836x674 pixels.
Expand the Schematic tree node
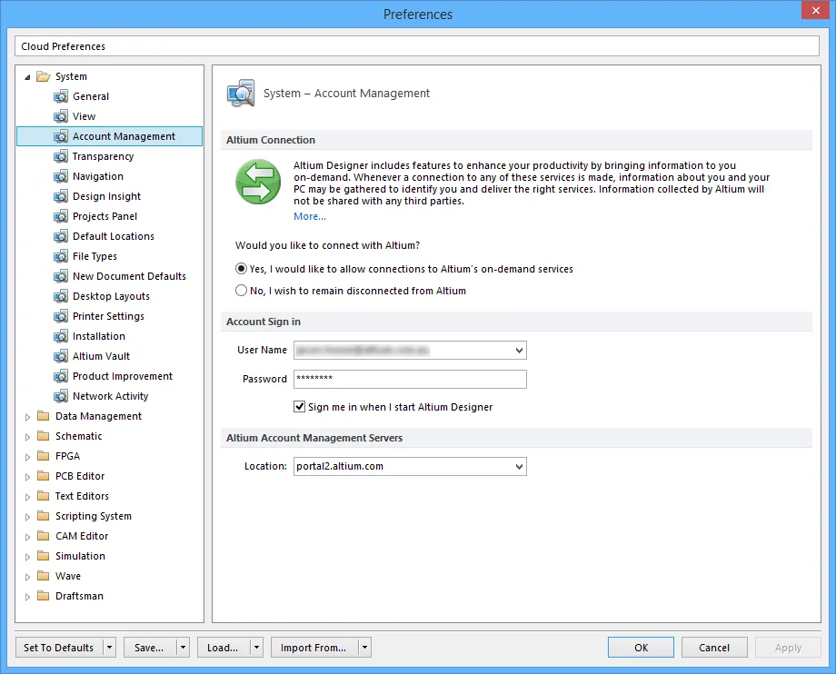28,437
